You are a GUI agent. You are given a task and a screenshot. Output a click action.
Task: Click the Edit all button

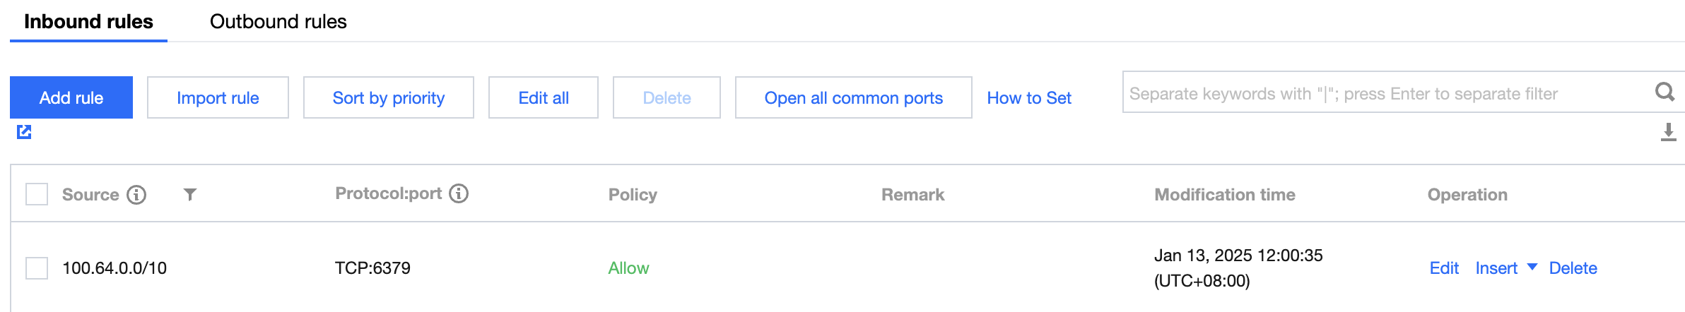coord(543,97)
